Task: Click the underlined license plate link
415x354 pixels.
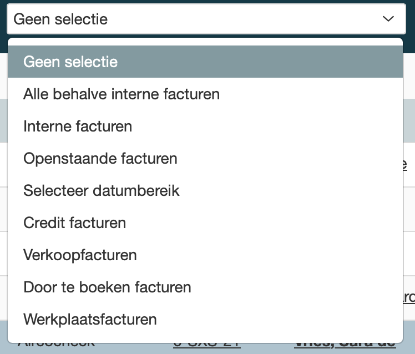Action: [x=206, y=345]
